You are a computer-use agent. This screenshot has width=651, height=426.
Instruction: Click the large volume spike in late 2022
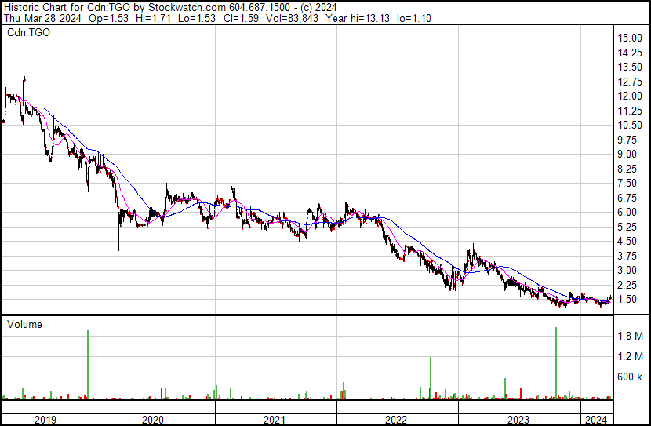[431, 378]
